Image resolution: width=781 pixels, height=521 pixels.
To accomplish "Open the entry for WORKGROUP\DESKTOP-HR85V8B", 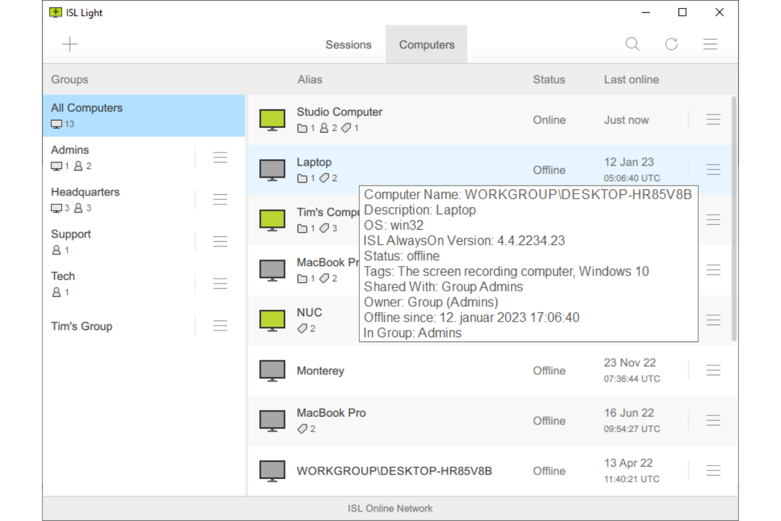I will tap(394, 470).
